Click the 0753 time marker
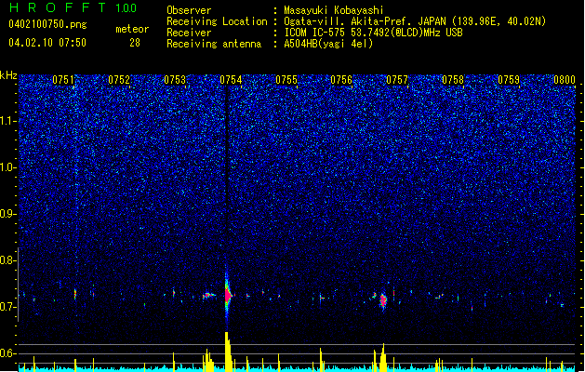 pyautogui.click(x=175, y=80)
